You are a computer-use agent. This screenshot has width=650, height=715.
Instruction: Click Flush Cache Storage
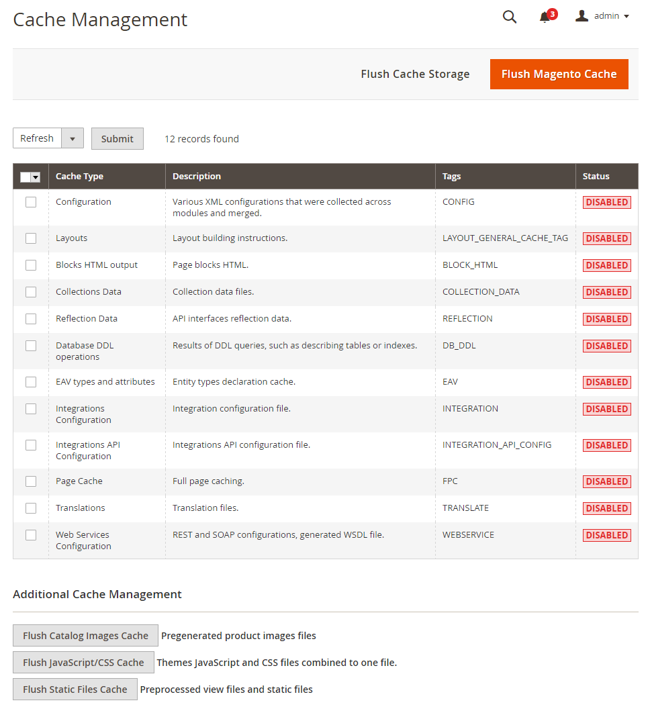[x=415, y=74]
